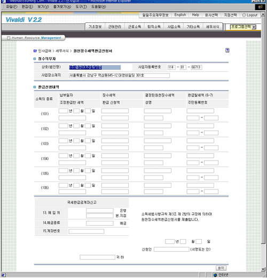Click the 은행 bank name field
The width and height of the screenshot is (267, 278).
(x=100, y=210)
